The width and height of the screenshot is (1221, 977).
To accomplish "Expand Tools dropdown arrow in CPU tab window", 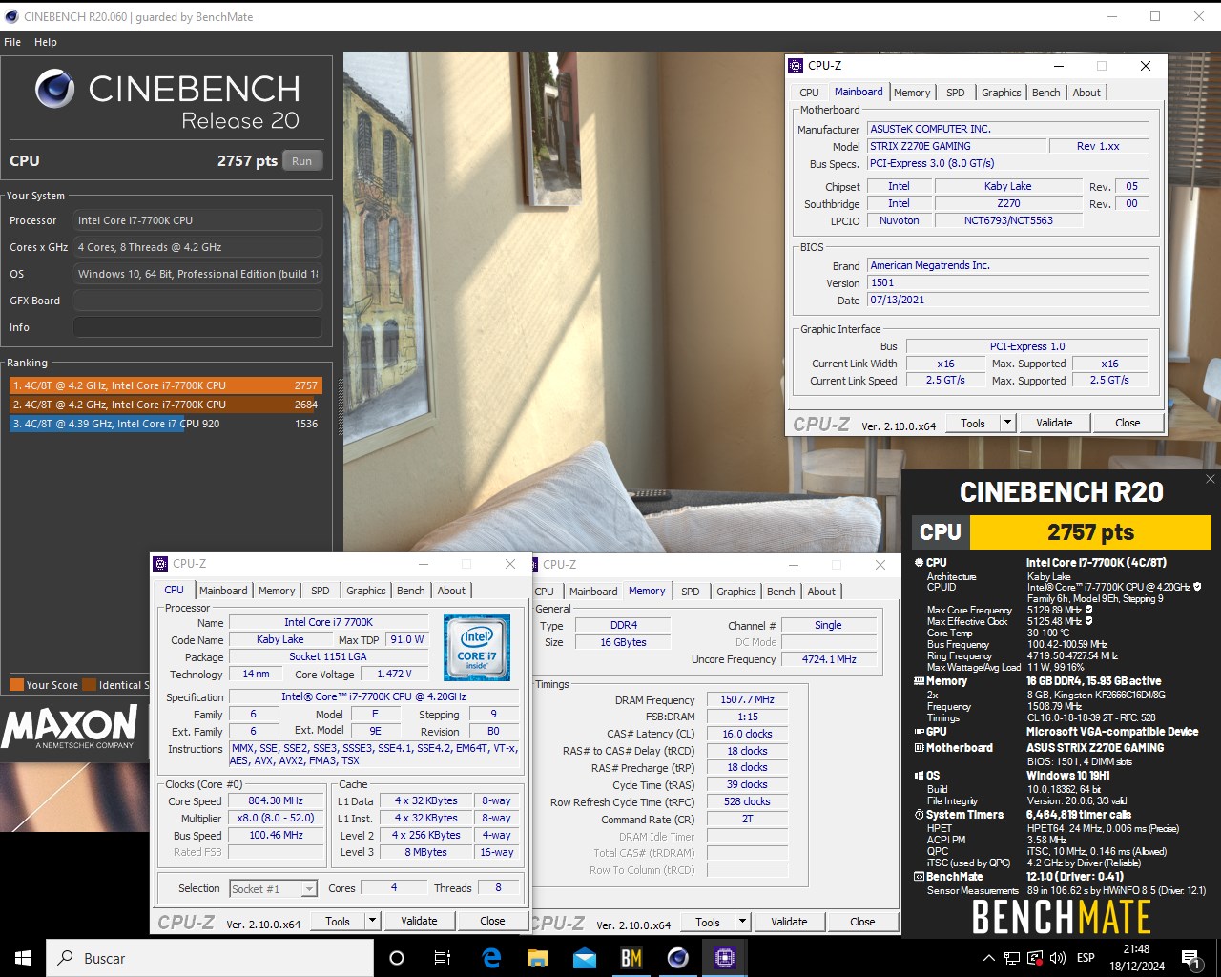I will [373, 921].
